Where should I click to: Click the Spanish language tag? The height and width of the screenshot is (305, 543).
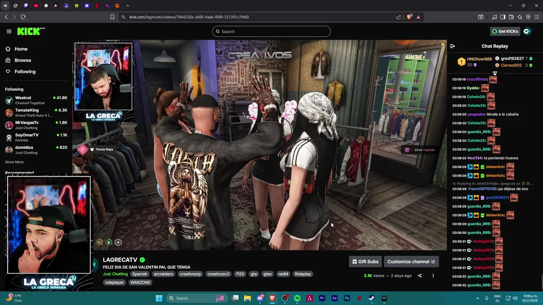click(x=140, y=274)
